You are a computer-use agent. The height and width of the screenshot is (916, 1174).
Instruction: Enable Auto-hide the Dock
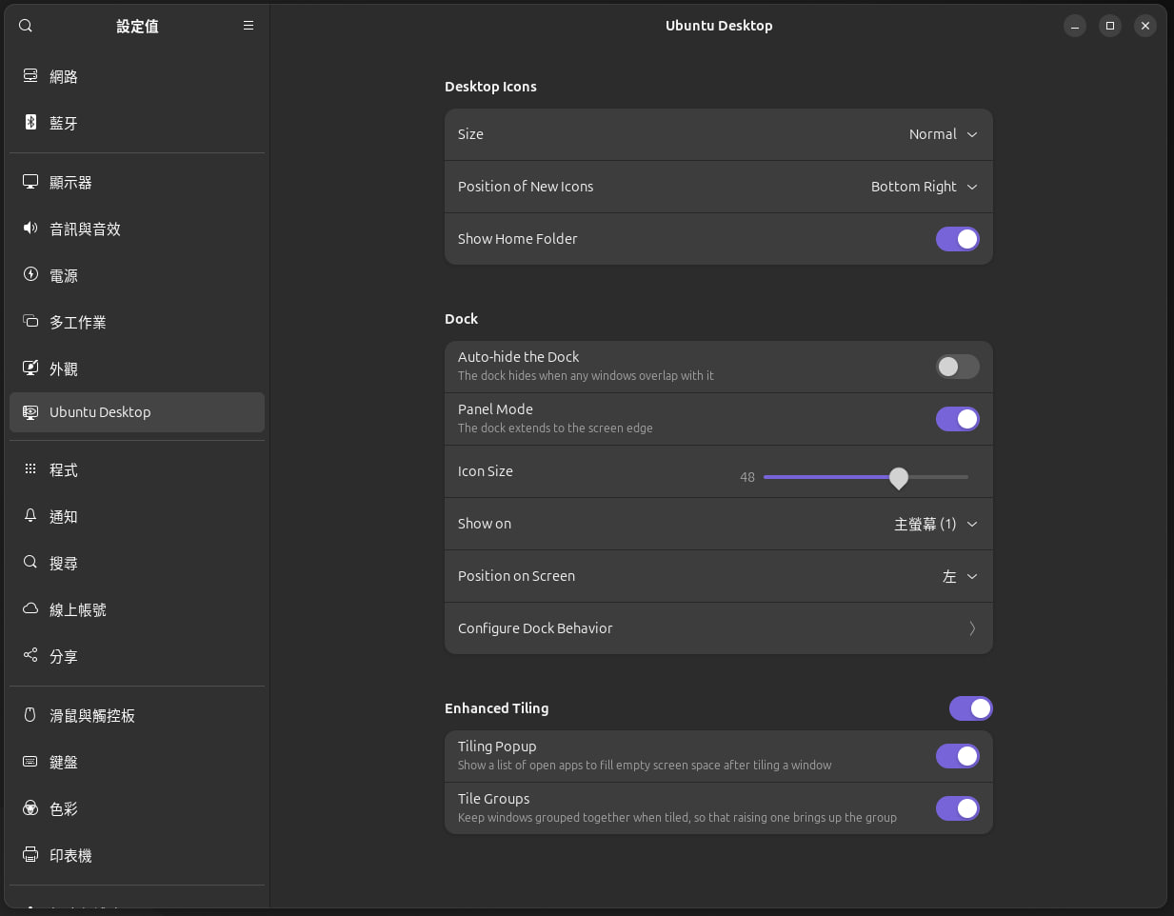point(957,367)
